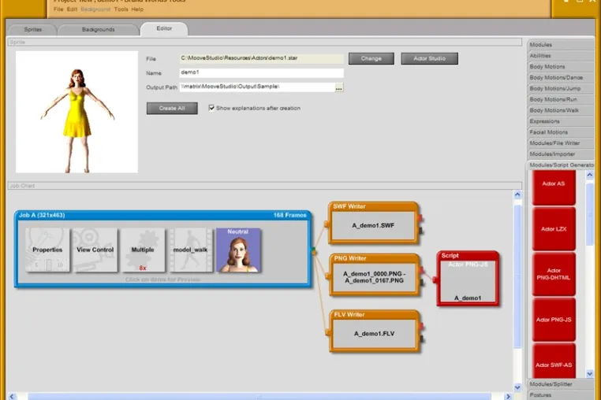Expand the Abilities category
The height and width of the screenshot is (400, 601).
(x=561, y=56)
